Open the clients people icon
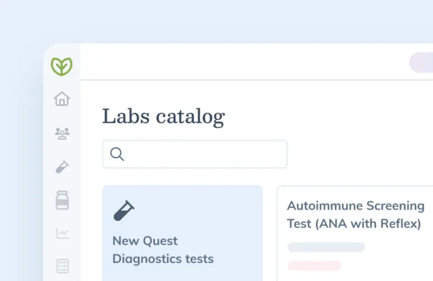The height and width of the screenshot is (281, 433). (x=62, y=133)
